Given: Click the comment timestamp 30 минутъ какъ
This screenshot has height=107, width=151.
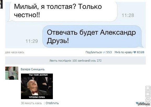Looking at the screenshot, I should point(31,103).
